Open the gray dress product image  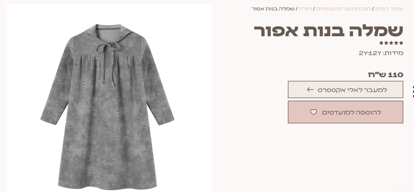pyautogui.click(x=109, y=98)
